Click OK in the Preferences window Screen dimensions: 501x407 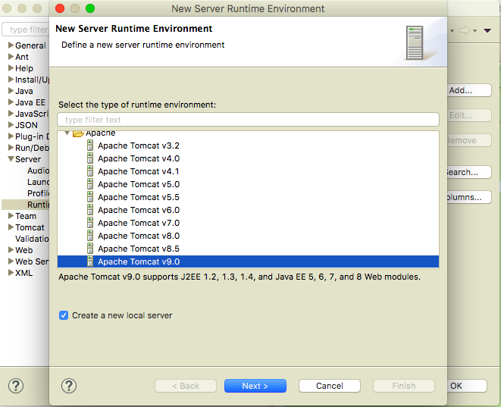(467, 386)
